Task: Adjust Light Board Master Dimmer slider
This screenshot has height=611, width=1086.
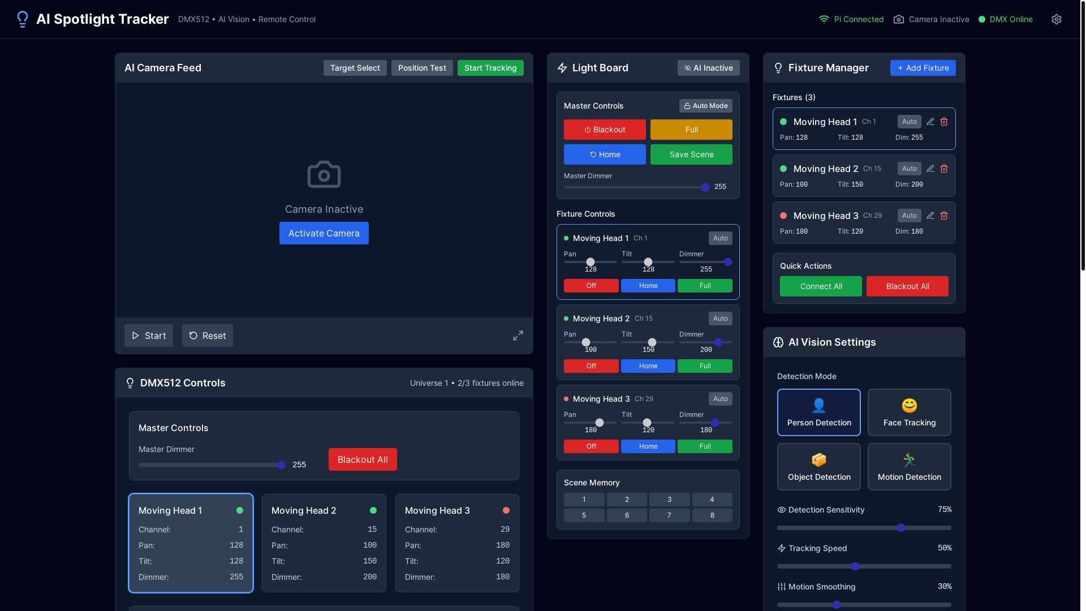Action: click(636, 187)
